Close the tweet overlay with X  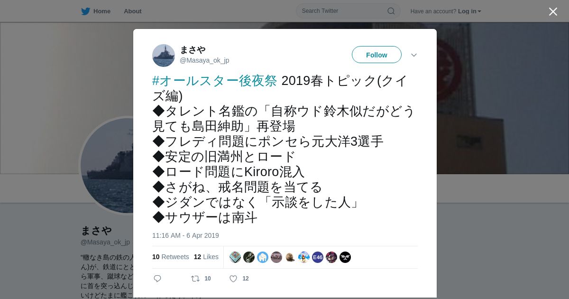coord(553,11)
